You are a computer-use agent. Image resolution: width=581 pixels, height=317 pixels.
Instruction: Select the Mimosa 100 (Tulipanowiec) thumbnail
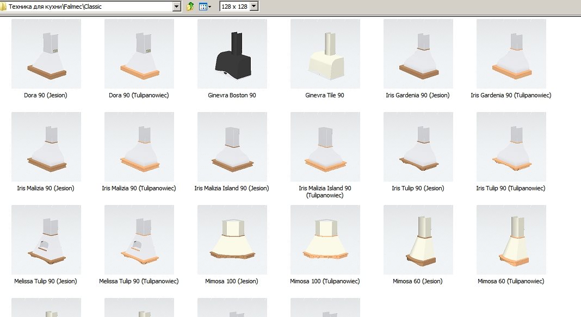coord(325,240)
